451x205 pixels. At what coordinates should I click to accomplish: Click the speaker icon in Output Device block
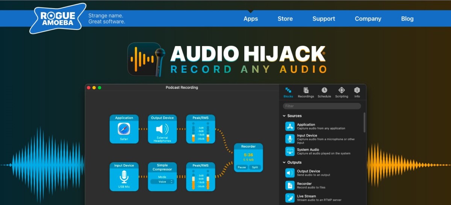[x=162, y=129]
